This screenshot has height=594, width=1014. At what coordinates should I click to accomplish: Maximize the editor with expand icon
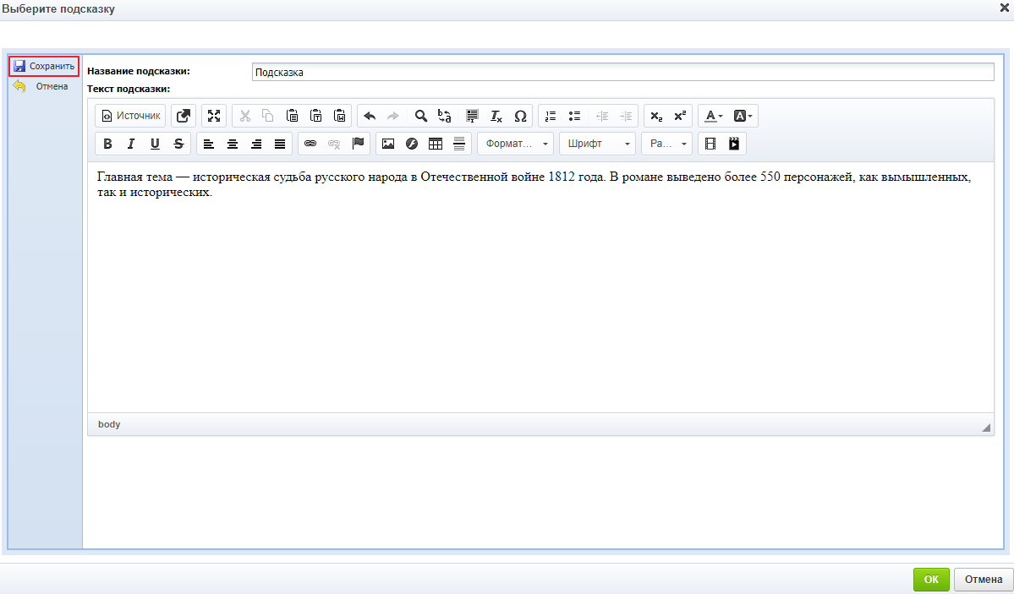click(x=214, y=116)
